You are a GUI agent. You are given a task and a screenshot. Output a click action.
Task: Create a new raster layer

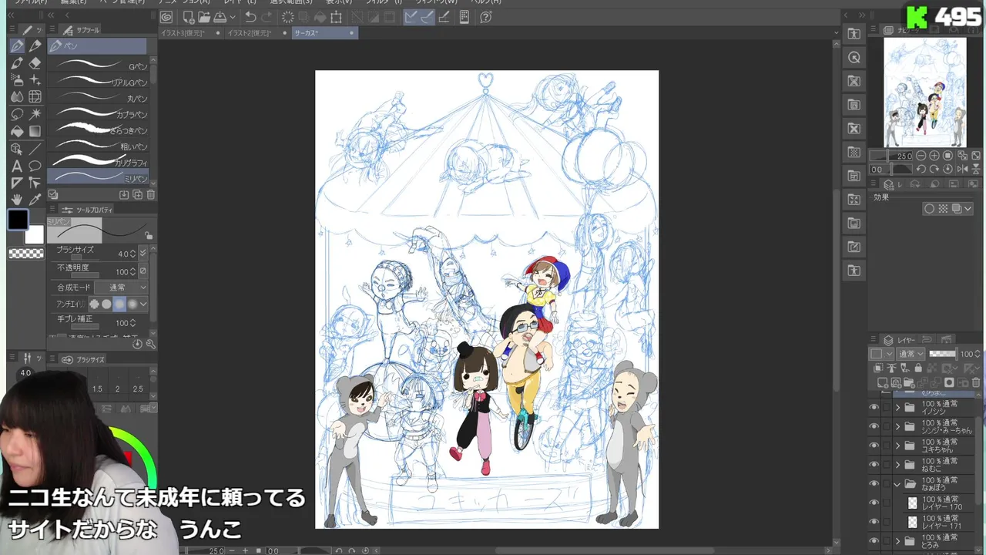(x=883, y=383)
